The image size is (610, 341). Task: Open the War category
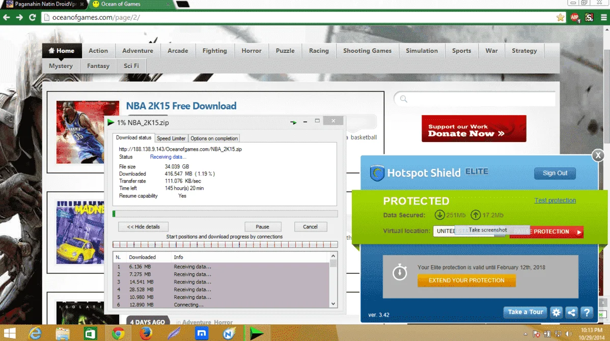(491, 50)
